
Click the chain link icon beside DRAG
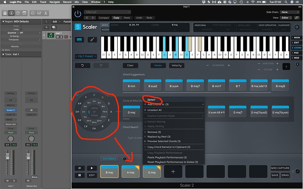(x=298, y=171)
